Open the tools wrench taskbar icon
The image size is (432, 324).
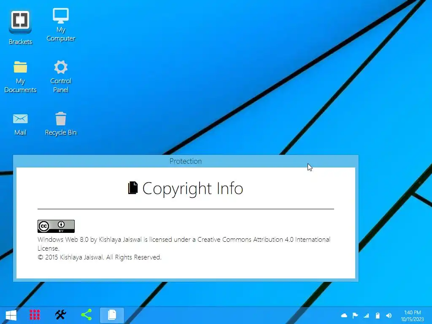point(61,315)
